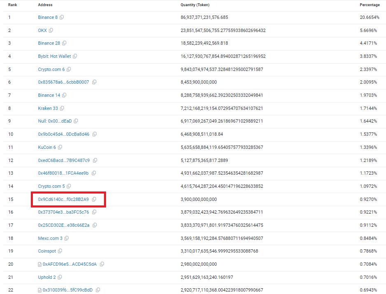Select quantity 2,980,002,000,000
Screen dimensions: 386x294
pos(199,264)
